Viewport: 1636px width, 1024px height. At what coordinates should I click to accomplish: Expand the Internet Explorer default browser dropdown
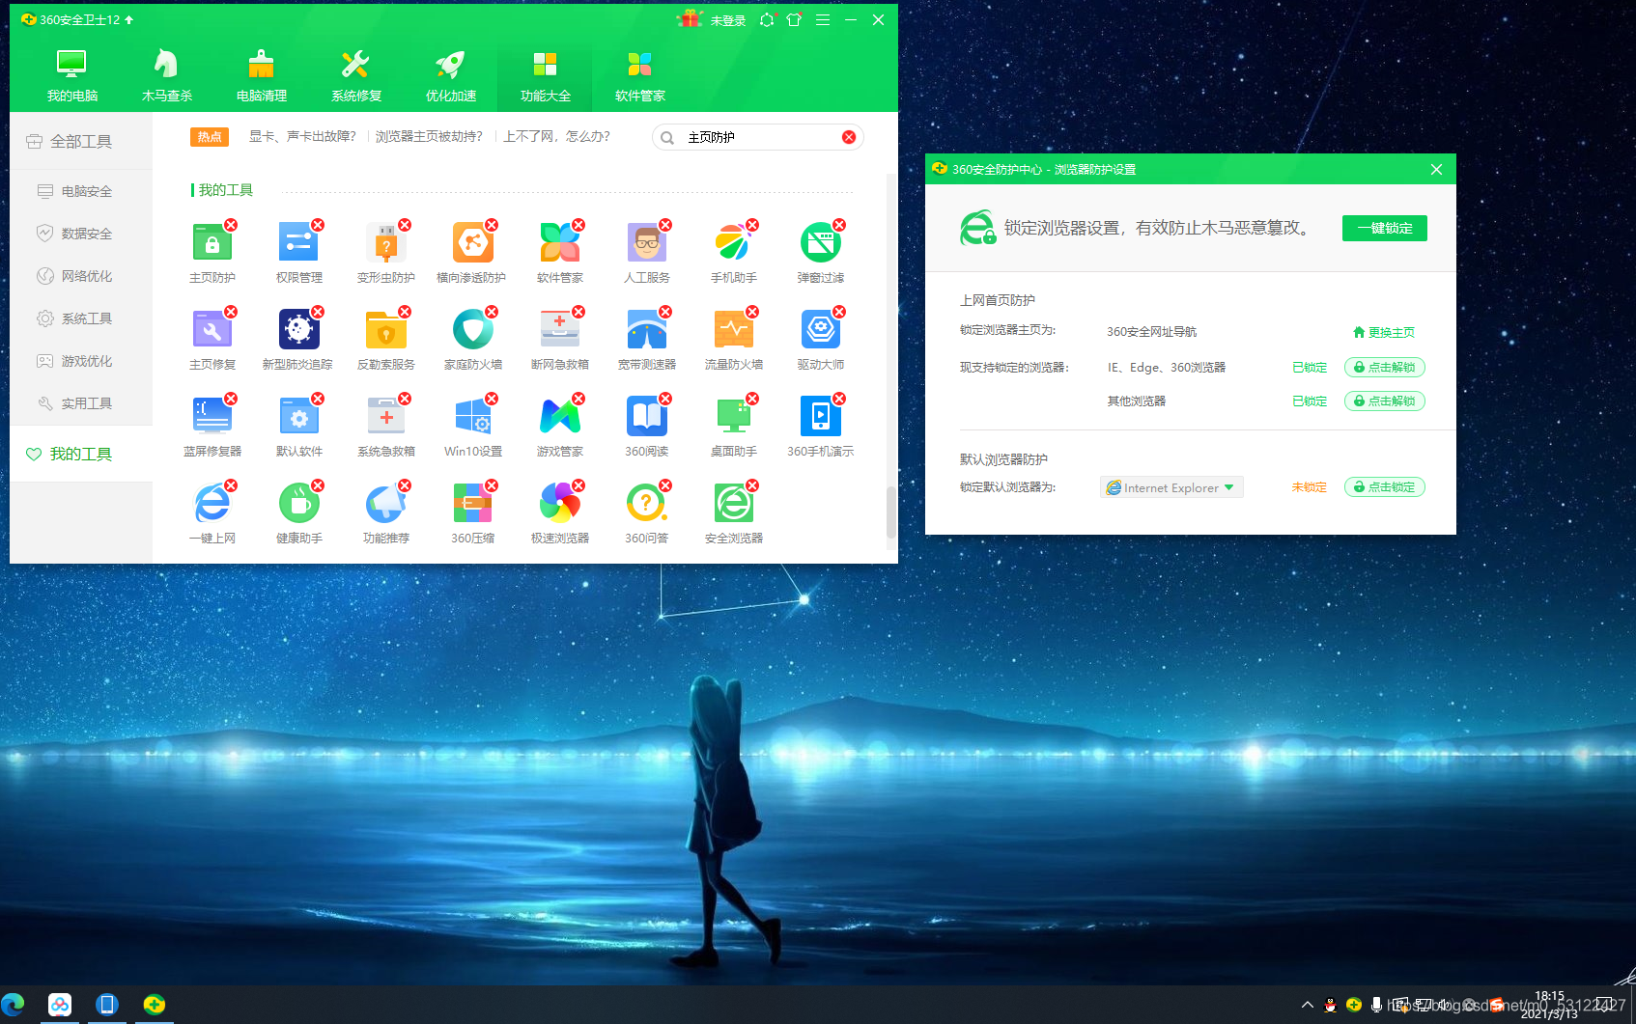click(x=1171, y=487)
